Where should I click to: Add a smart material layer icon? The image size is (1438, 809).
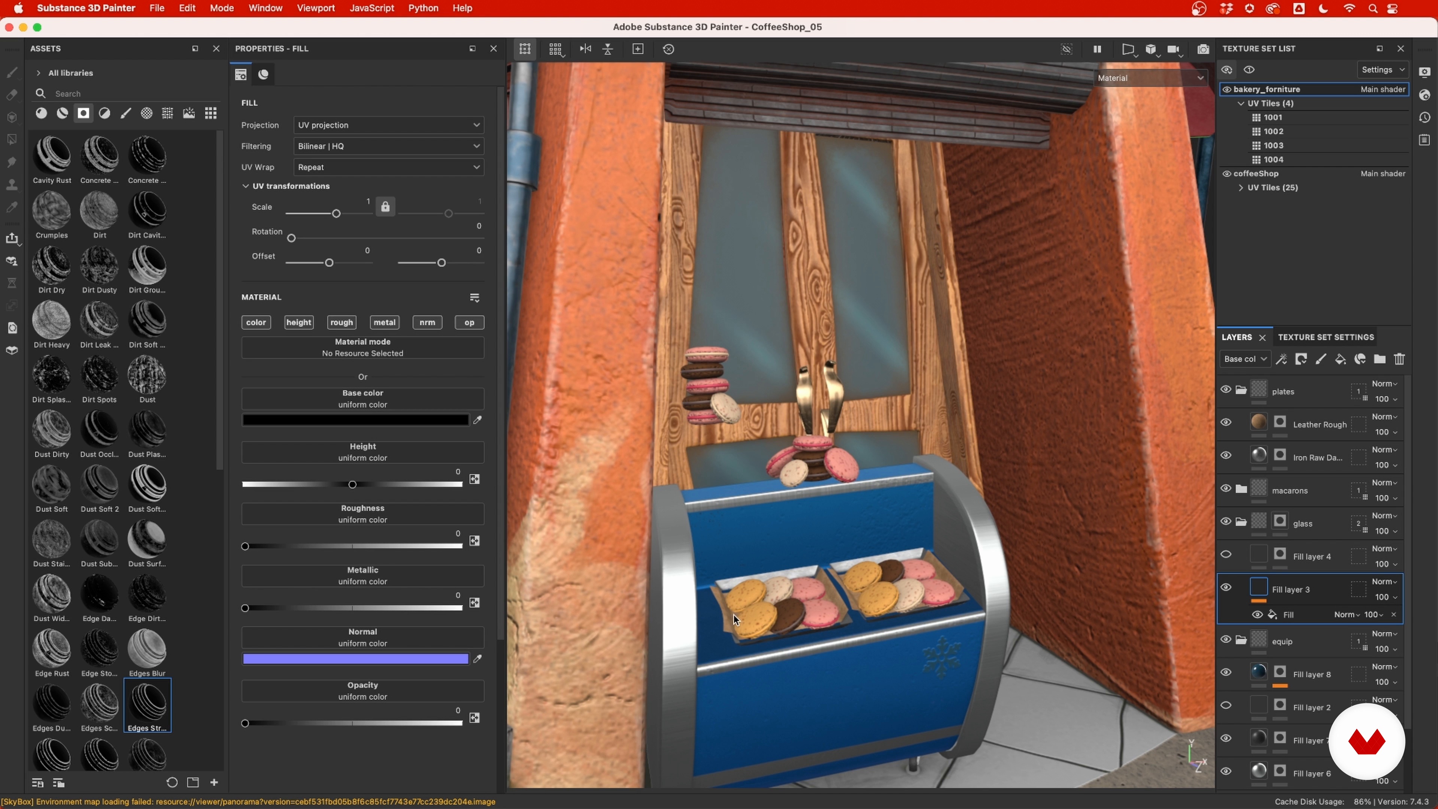click(x=1360, y=359)
